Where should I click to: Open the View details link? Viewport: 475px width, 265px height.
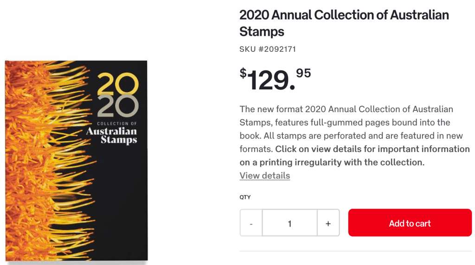click(264, 176)
